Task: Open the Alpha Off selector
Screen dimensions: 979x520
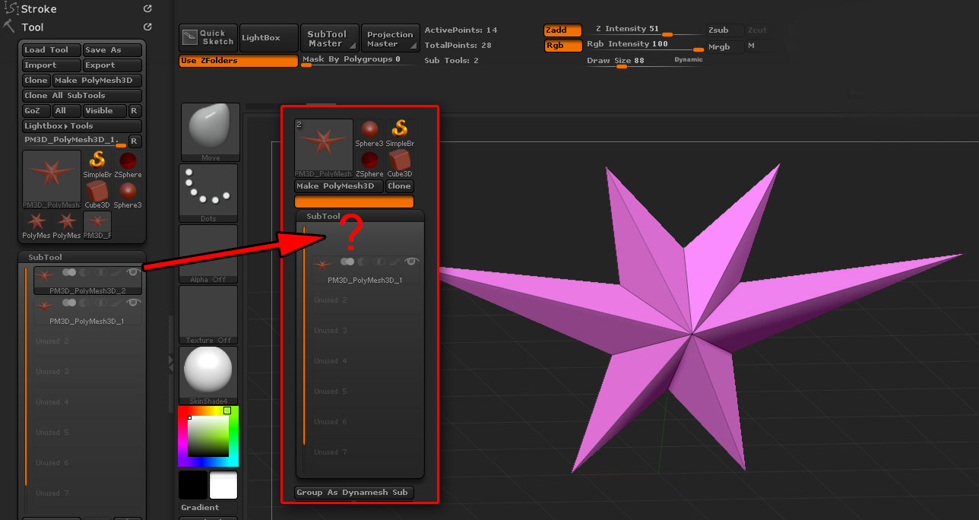Action: coord(210,254)
